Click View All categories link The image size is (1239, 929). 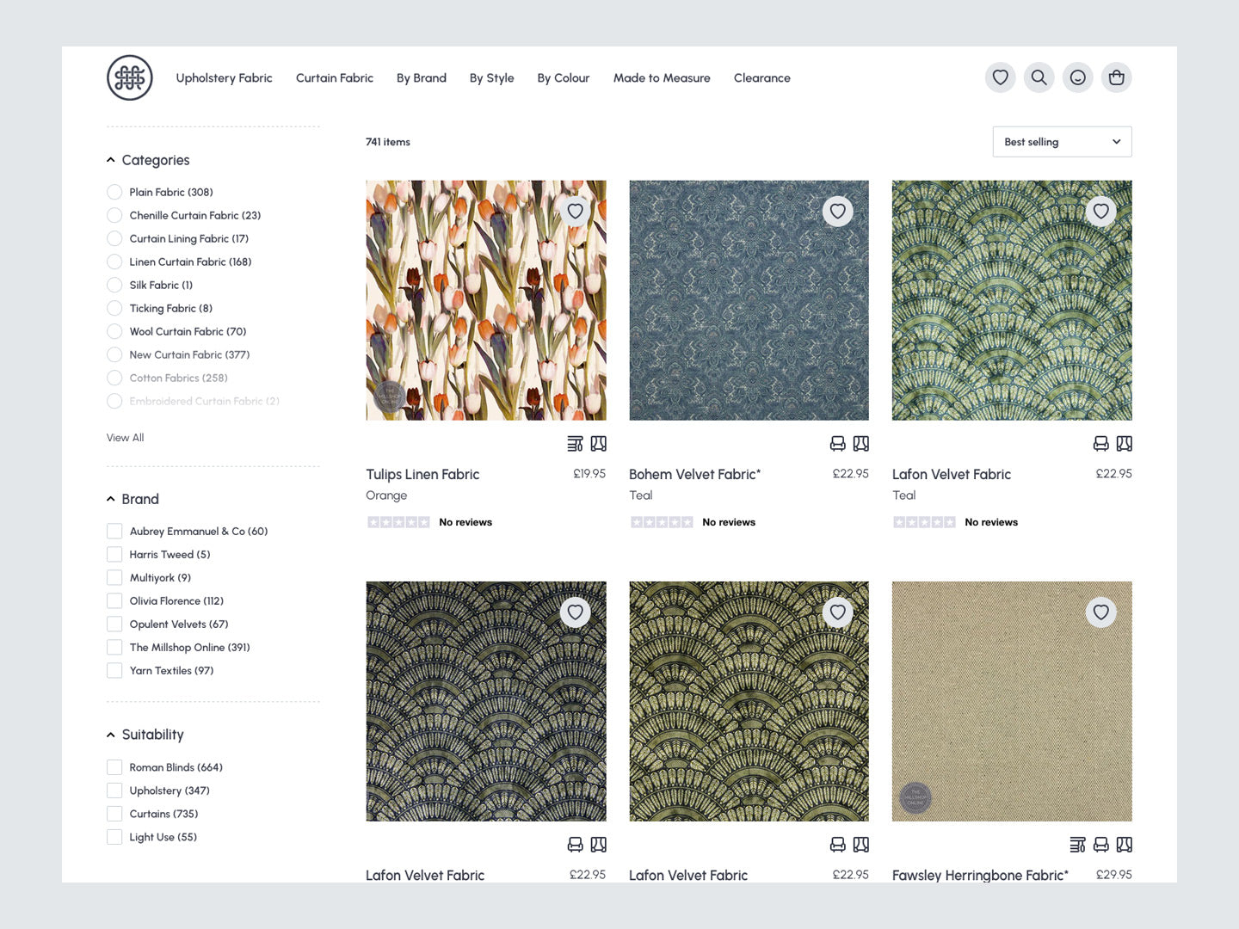126,438
